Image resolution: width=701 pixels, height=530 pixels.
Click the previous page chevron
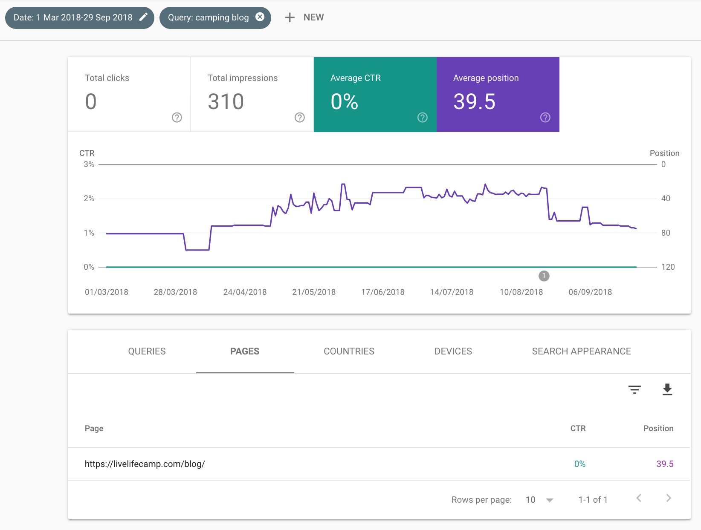click(x=638, y=498)
